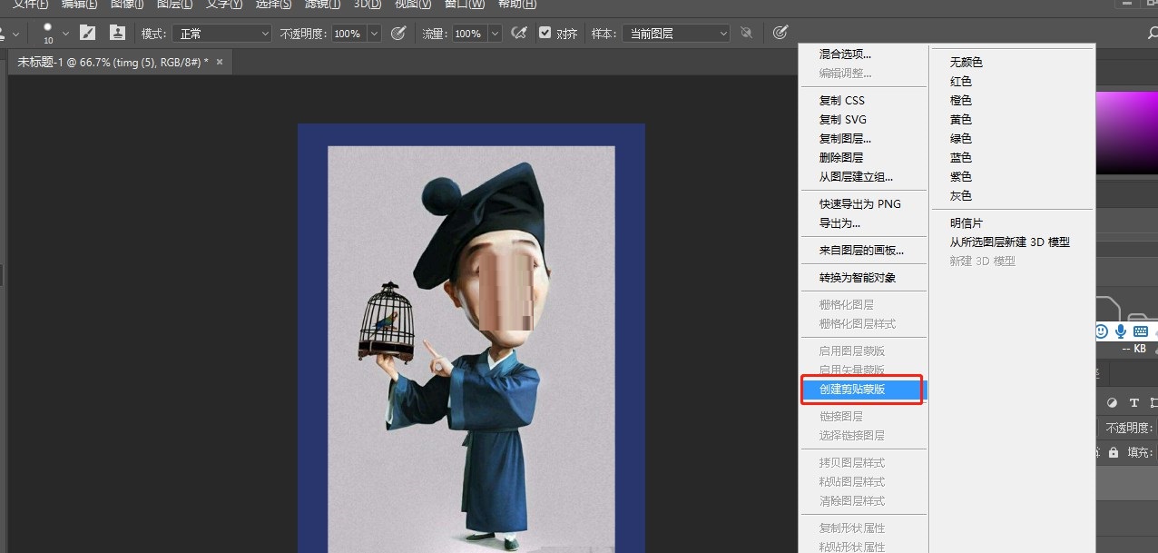This screenshot has width=1158, height=553.
Task: Toggle pen pressure controls opacity icon
Action: click(x=397, y=33)
